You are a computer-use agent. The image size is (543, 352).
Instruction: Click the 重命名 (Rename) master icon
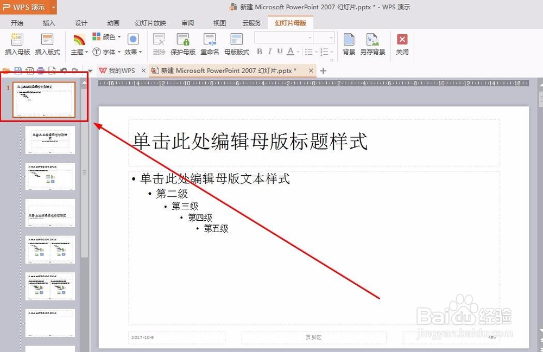click(210, 43)
